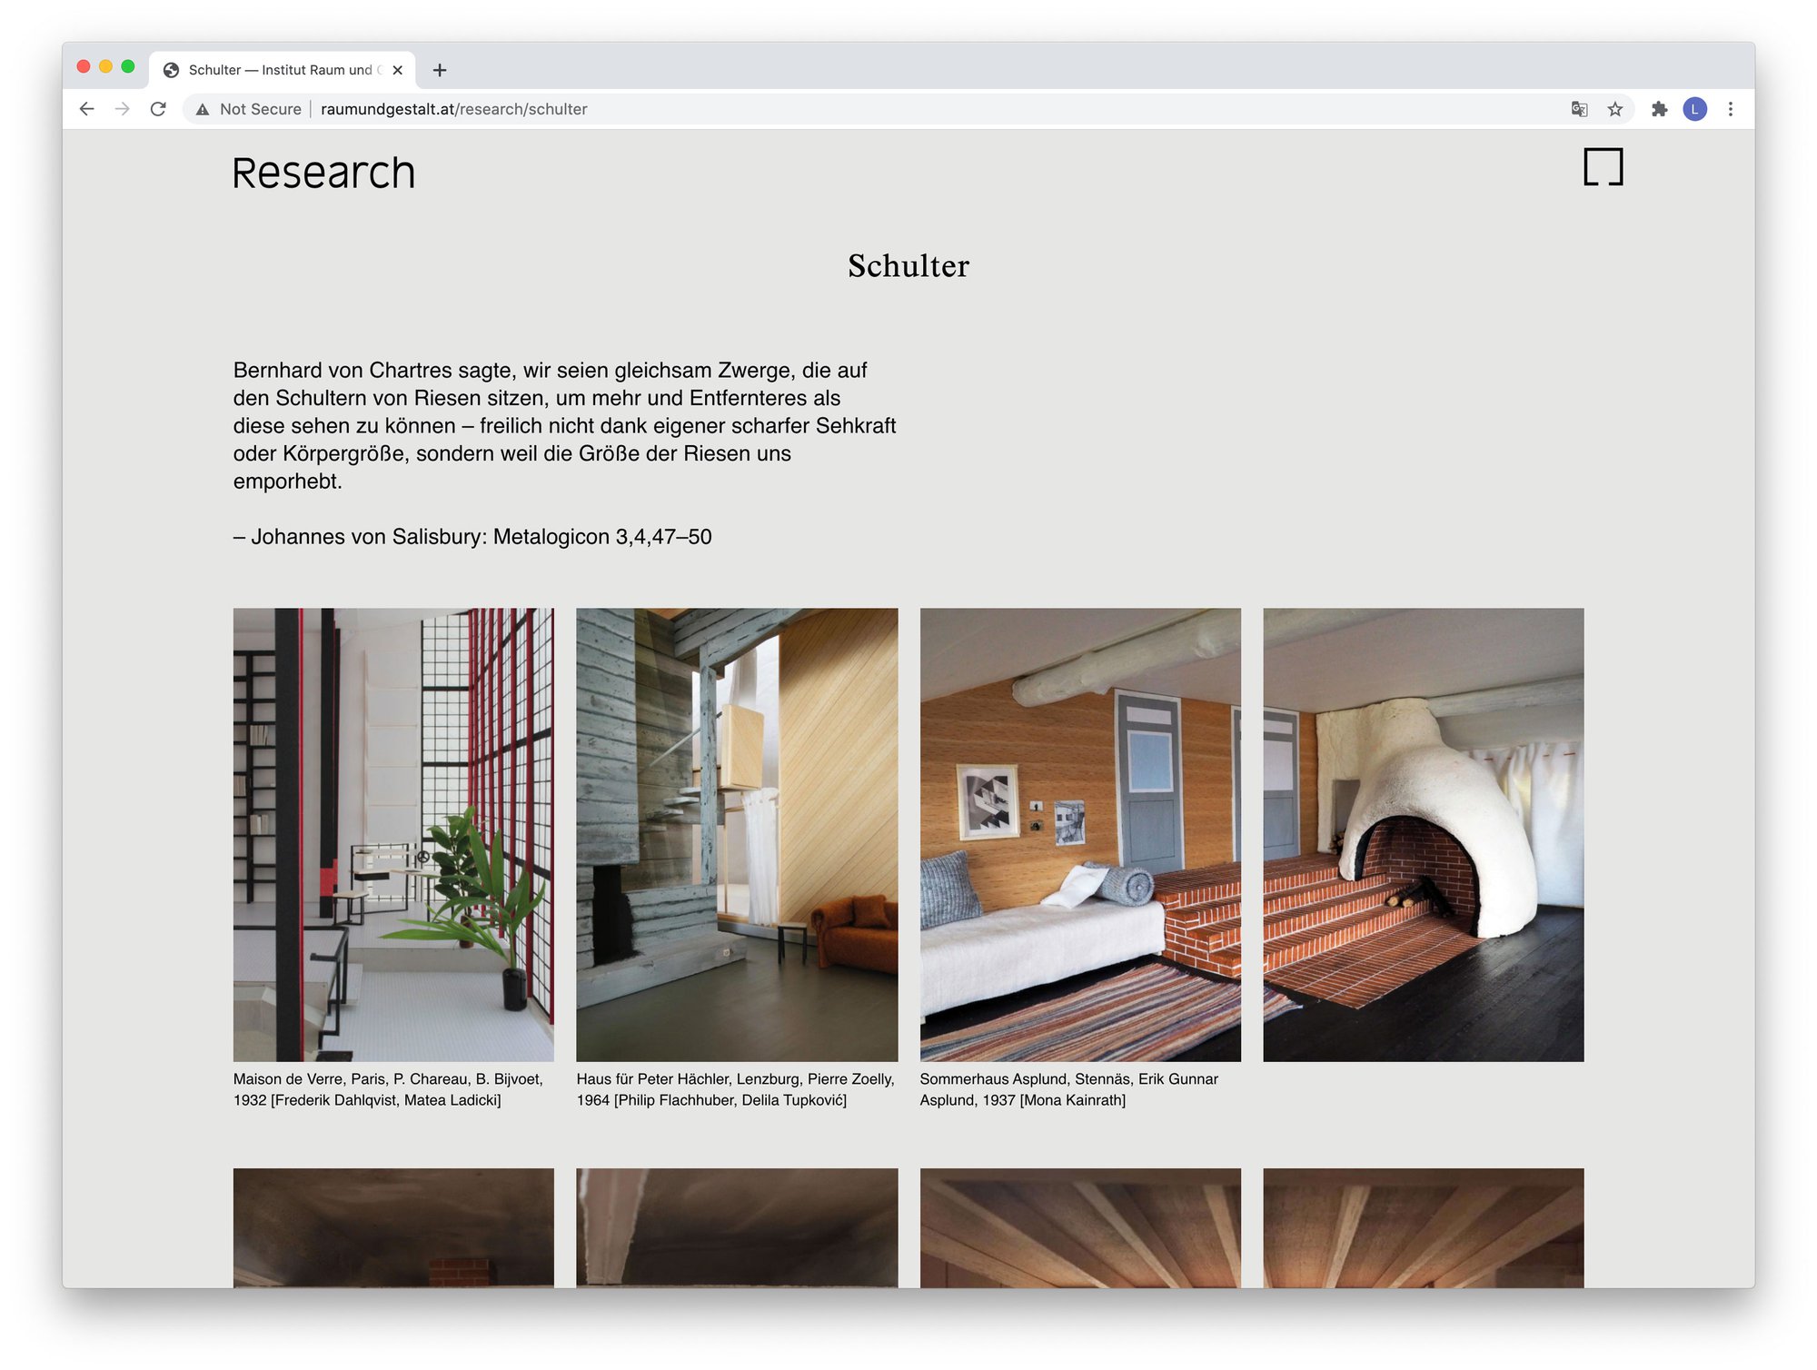The width and height of the screenshot is (1817, 1370).
Task: Reload the current page
Action: (158, 109)
